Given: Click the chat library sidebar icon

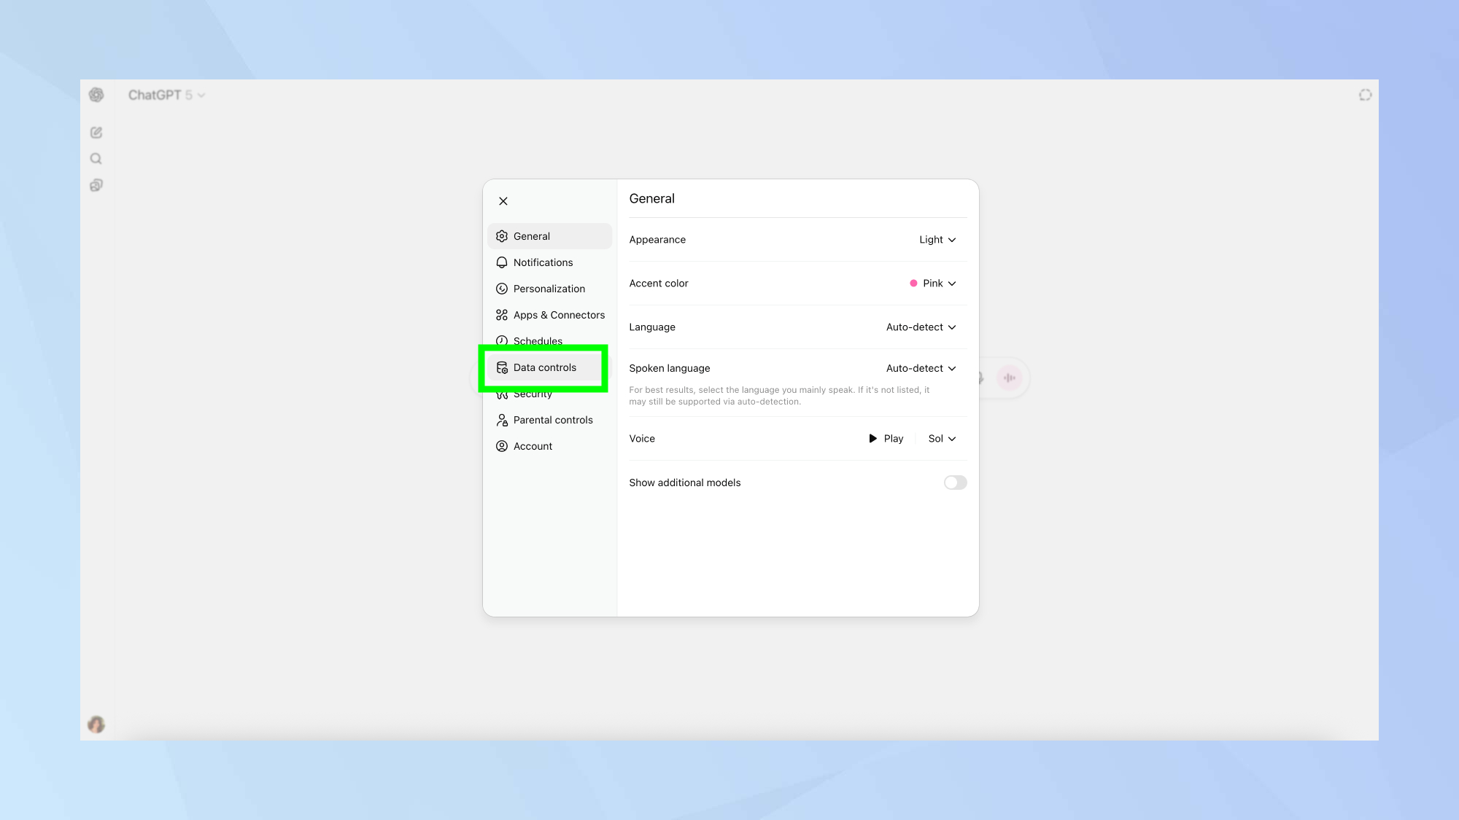Looking at the screenshot, I should click(x=96, y=184).
